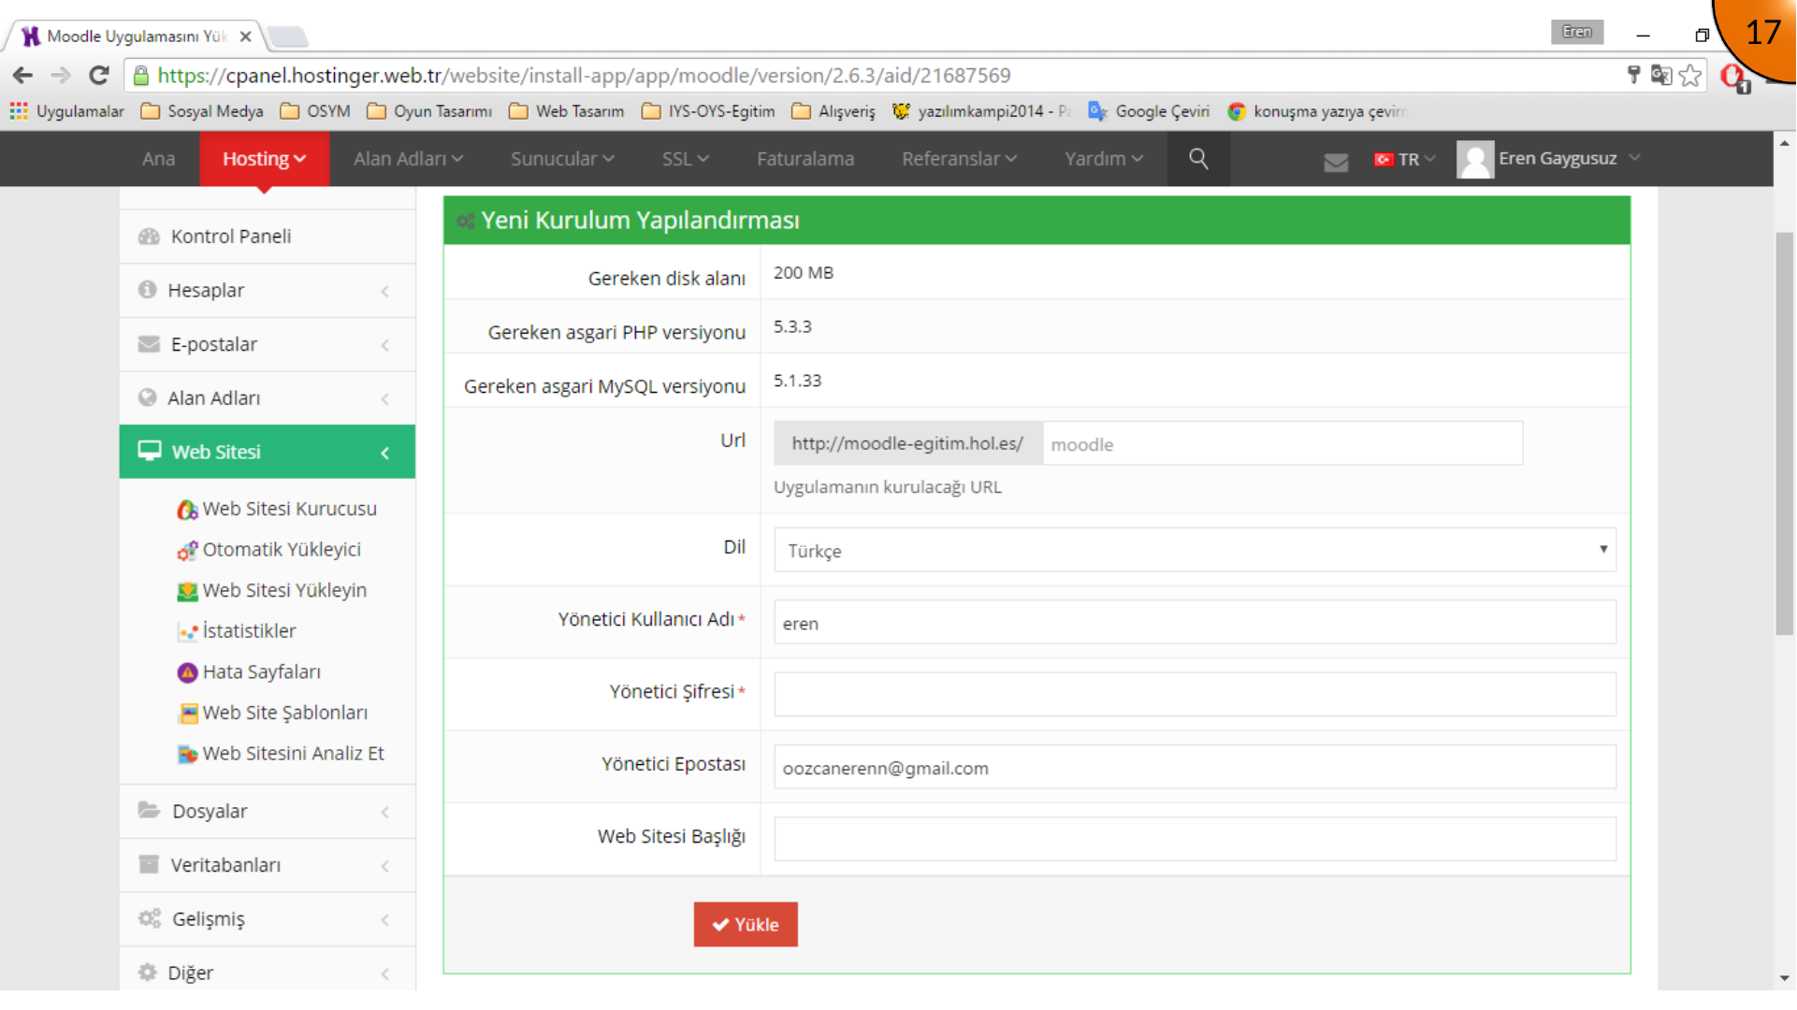Image resolution: width=1797 pixels, height=1010 pixels.
Task: Click the saved password key icon
Action: point(1634,76)
